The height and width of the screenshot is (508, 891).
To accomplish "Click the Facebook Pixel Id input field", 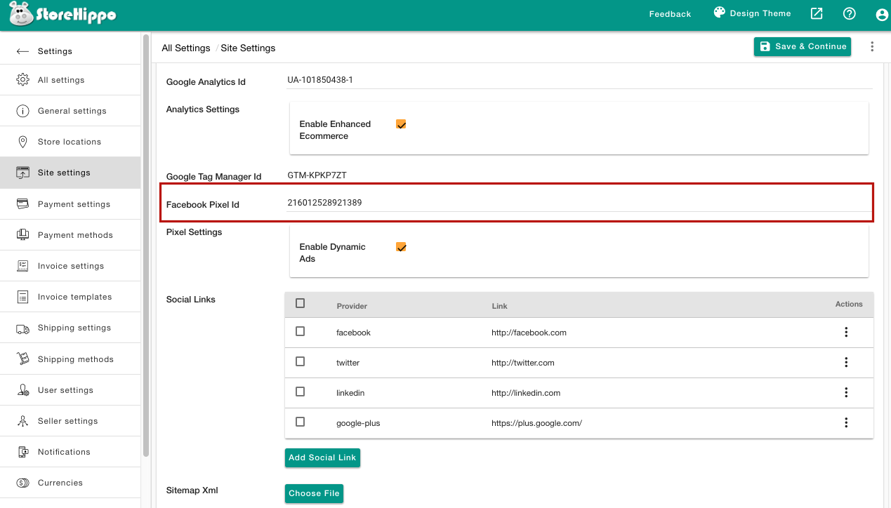I will [580, 203].
